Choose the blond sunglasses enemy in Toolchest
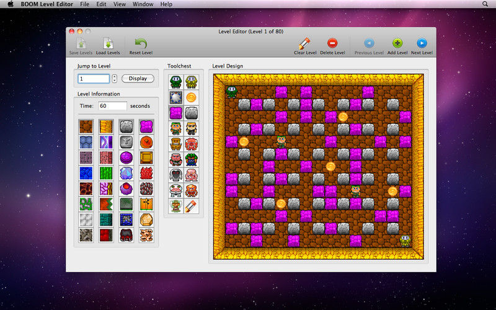This screenshot has width=496, height=310. (x=192, y=129)
